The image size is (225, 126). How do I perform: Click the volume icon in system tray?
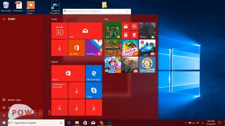[198, 123]
